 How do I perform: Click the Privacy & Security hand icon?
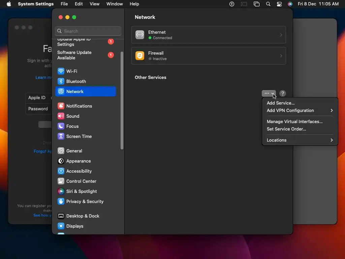(x=61, y=202)
